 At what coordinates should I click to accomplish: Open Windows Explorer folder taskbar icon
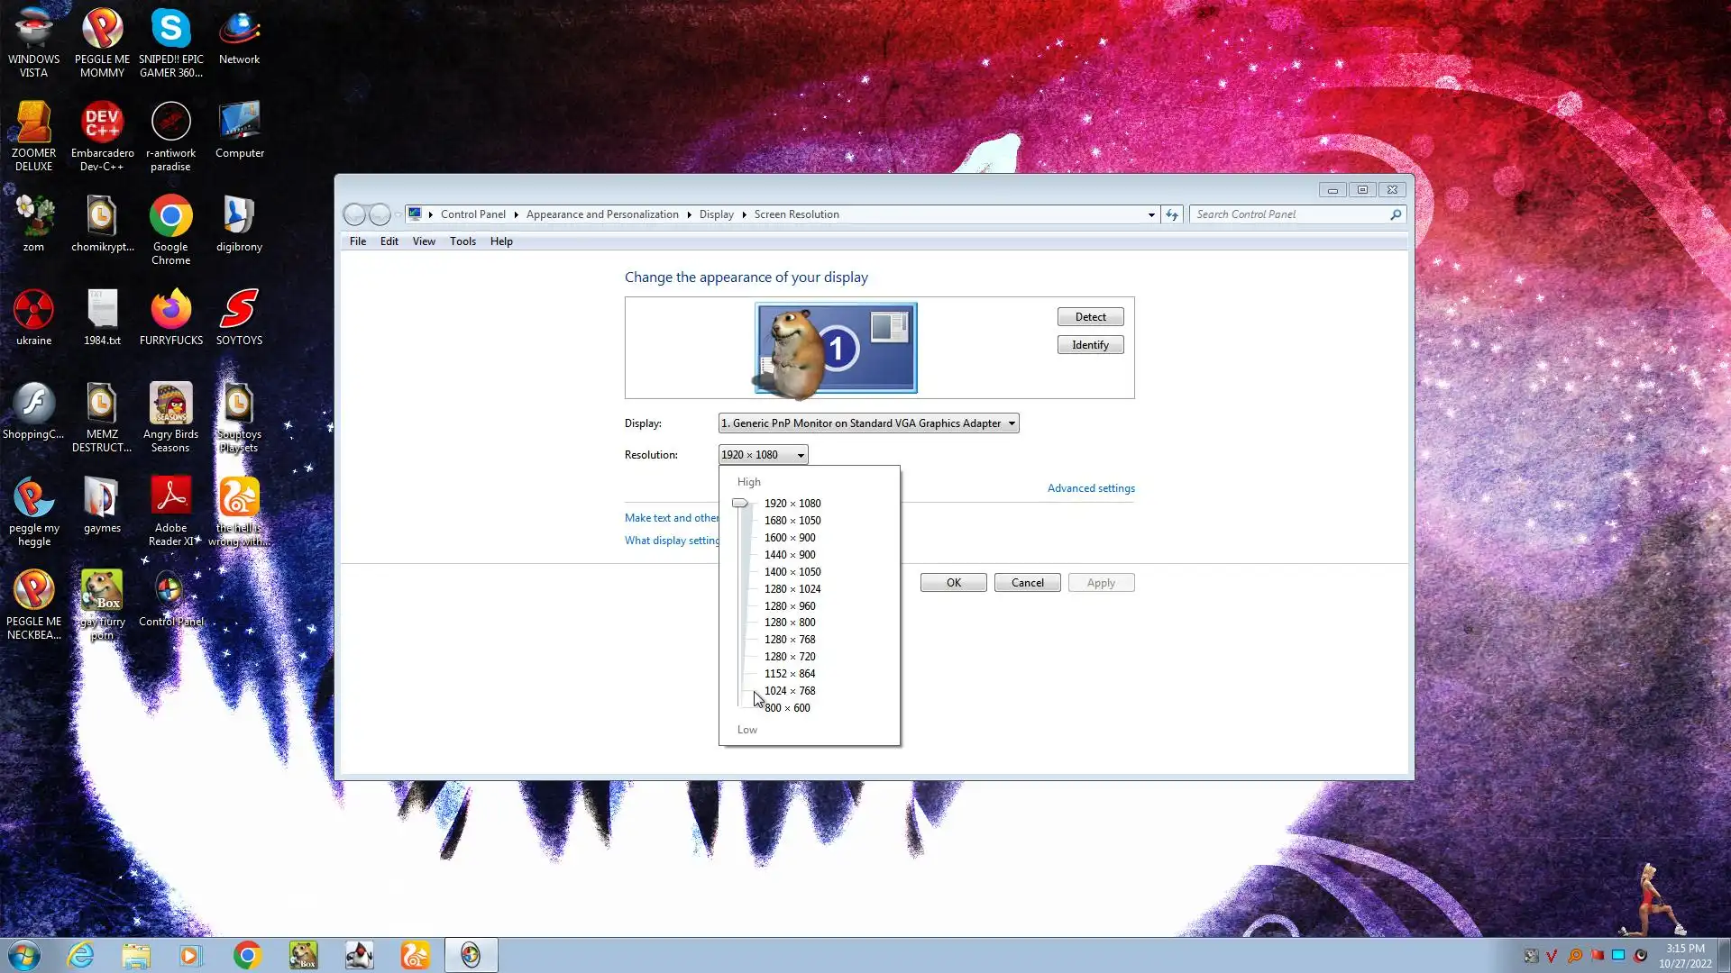pos(136,955)
